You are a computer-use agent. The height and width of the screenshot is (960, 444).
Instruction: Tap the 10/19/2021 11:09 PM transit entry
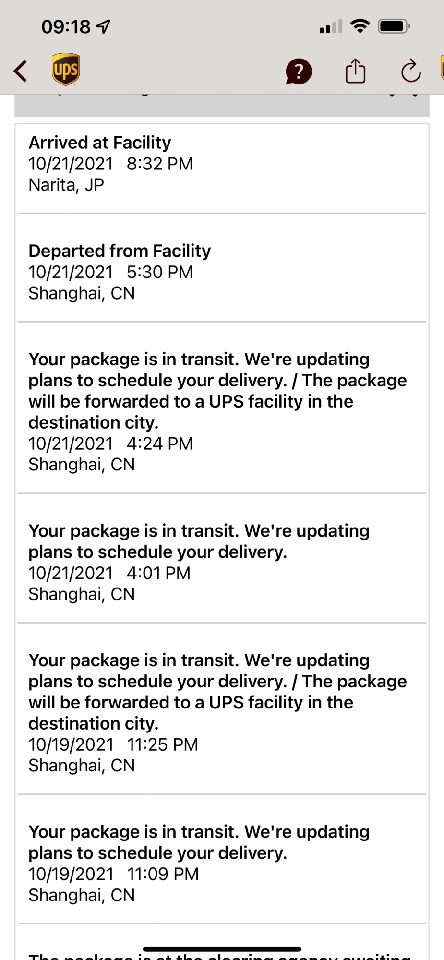tap(222, 863)
